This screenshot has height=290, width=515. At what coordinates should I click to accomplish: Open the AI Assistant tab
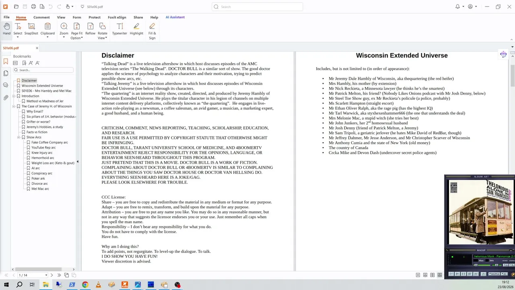[175, 17]
